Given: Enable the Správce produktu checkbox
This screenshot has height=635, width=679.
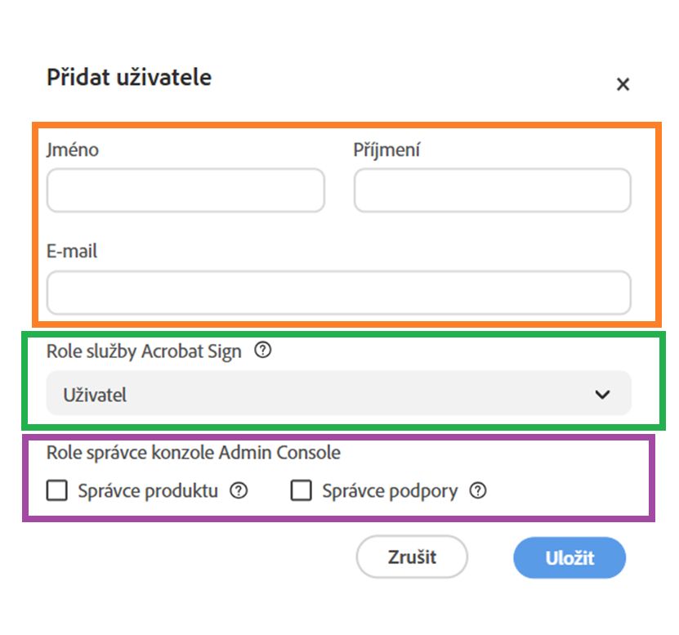Looking at the screenshot, I should click(x=57, y=491).
